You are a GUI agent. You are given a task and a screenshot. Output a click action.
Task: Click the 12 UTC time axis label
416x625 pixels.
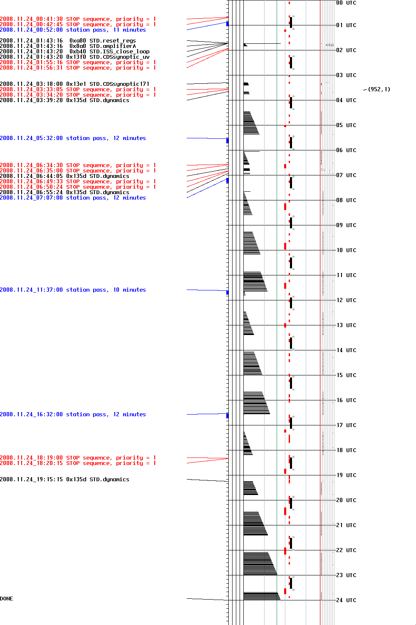[x=346, y=300]
